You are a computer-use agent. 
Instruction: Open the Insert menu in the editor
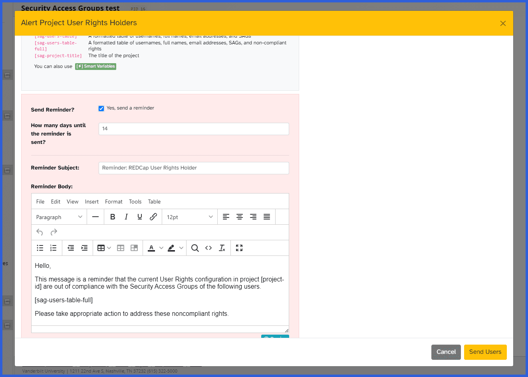click(x=92, y=201)
